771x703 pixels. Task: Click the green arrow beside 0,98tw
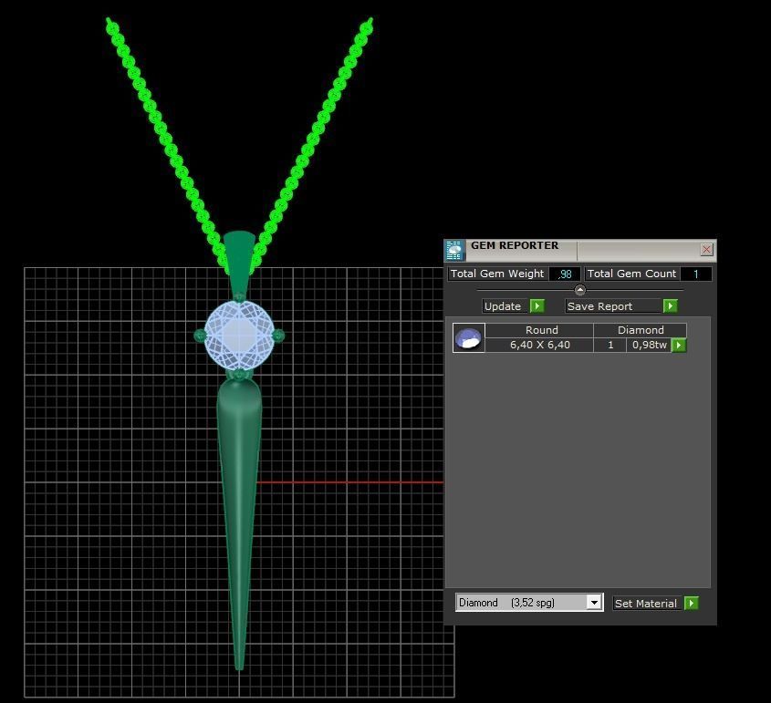pyautogui.click(x=679, y=346)
